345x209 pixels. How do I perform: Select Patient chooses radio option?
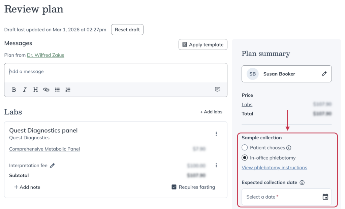point(245,147)
